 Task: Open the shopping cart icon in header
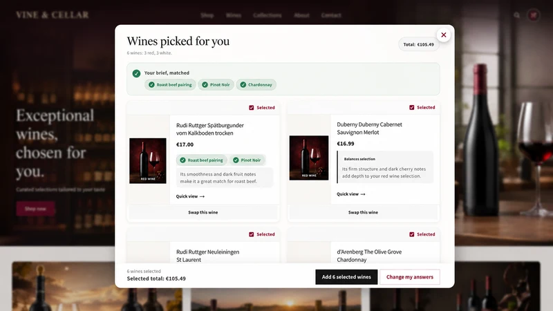point(533,15)
